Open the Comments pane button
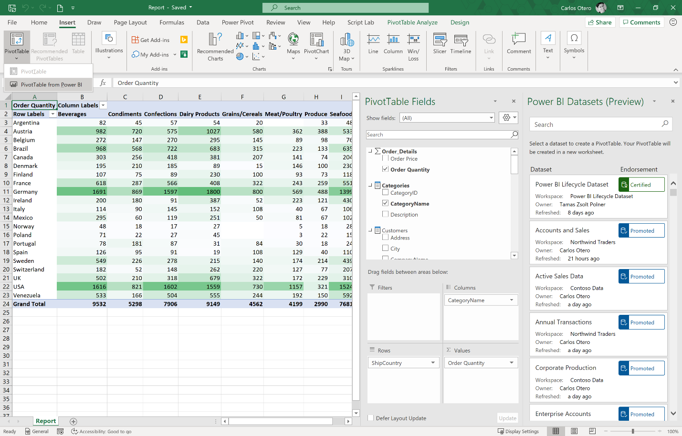682x436 pixels. 641,22
